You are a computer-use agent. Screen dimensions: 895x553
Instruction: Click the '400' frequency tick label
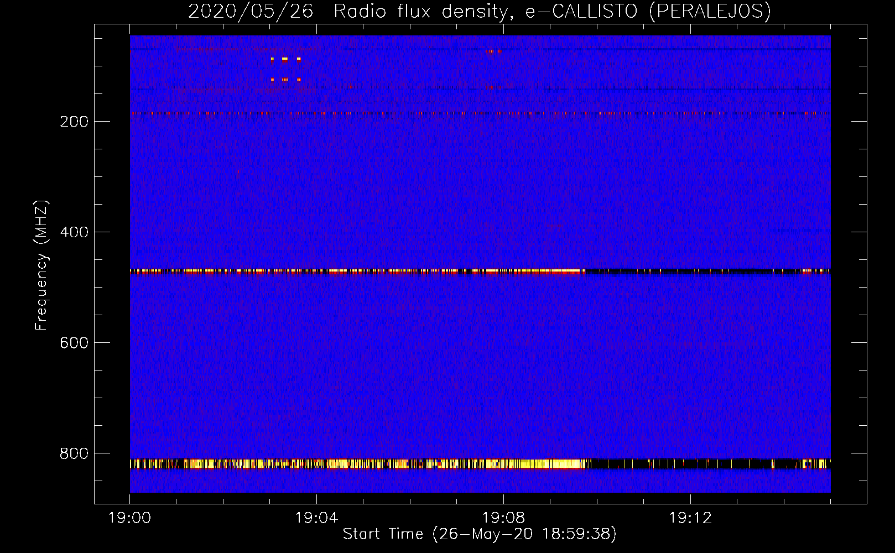coord(74,232)
